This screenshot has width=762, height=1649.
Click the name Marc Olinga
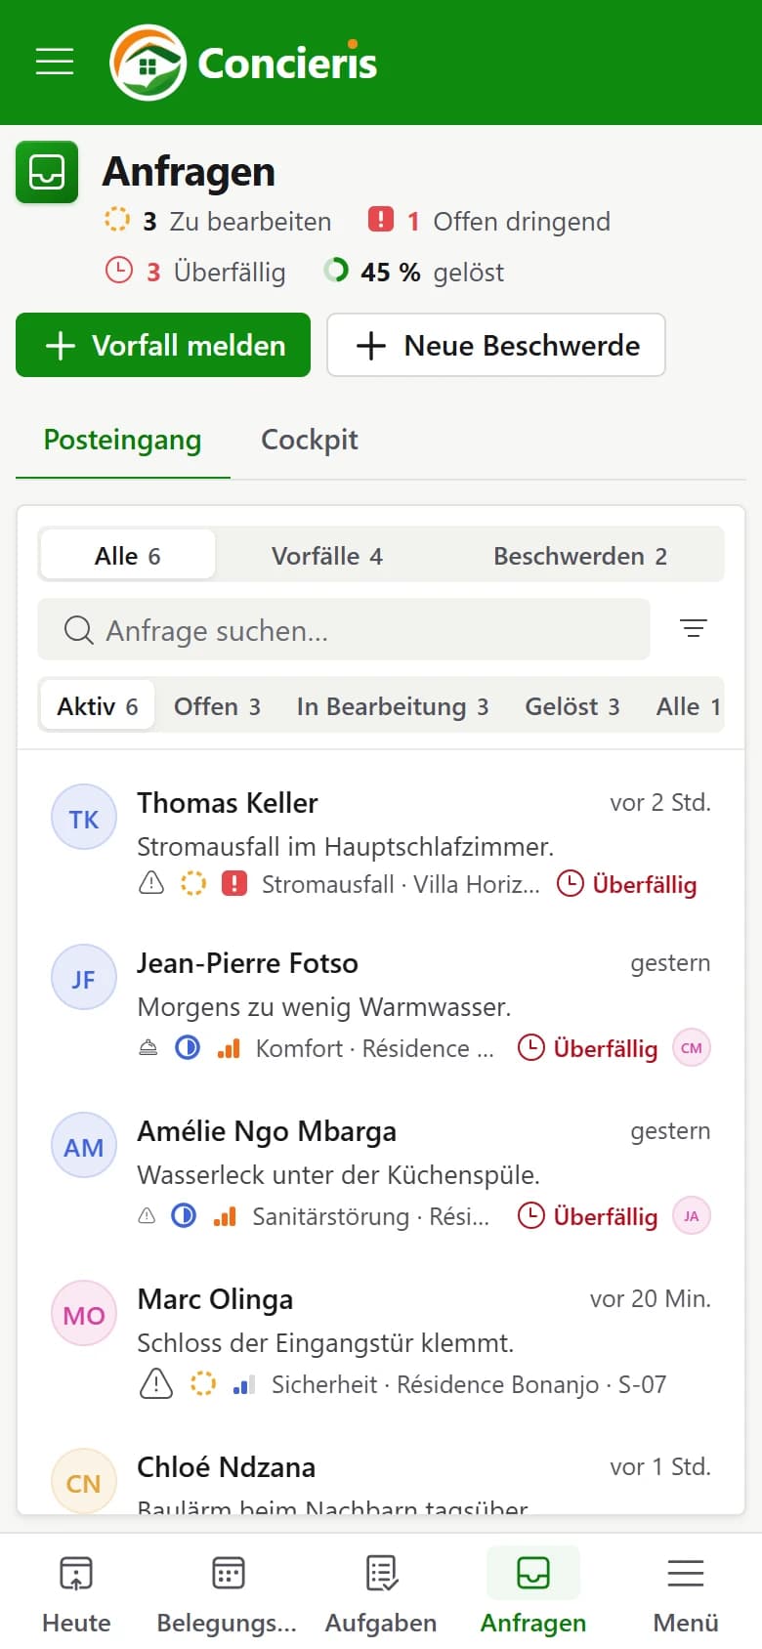(215, 1299)
